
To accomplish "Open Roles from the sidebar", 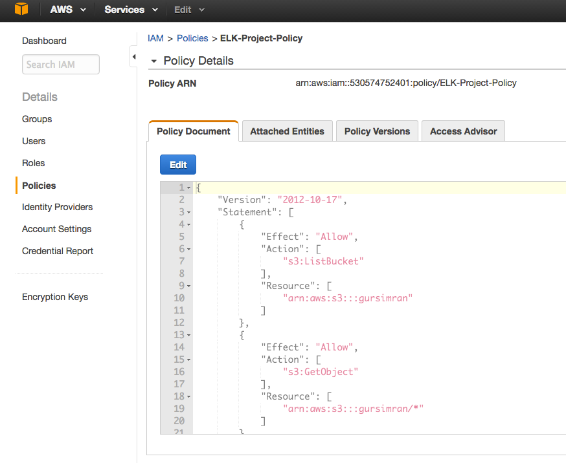I will tap(34, 163).
